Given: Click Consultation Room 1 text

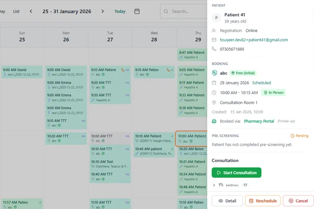Looking at the screenshot, I should point(239,102).
